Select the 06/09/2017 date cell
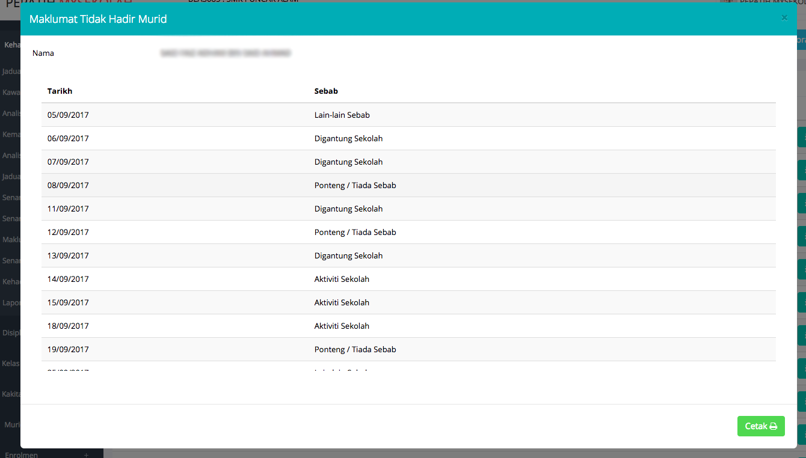806x458 pixels. pyautogui.click(x=68, y=138)
